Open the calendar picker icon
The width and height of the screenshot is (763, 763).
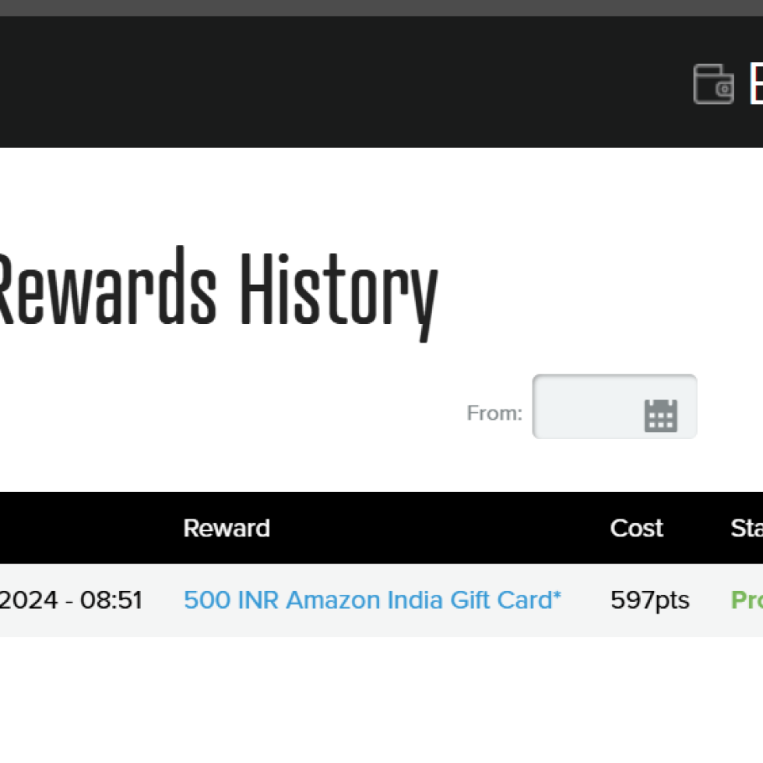(x=660, y=415)
